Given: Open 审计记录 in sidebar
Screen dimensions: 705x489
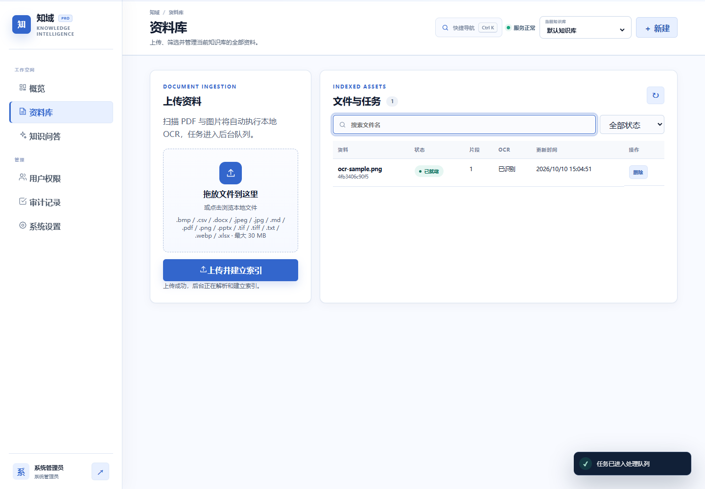Looking at the screenshot, I should click(x=61, y=202).
